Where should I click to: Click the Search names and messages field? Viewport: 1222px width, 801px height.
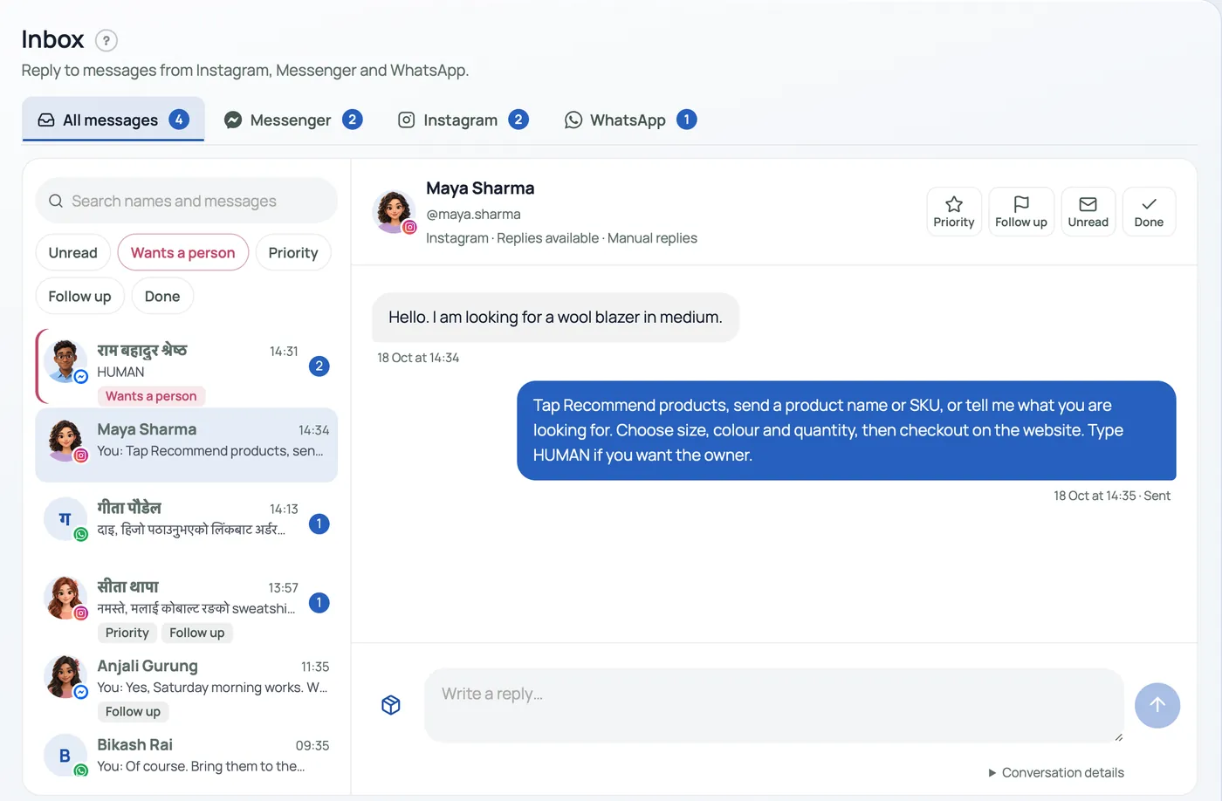187,201
